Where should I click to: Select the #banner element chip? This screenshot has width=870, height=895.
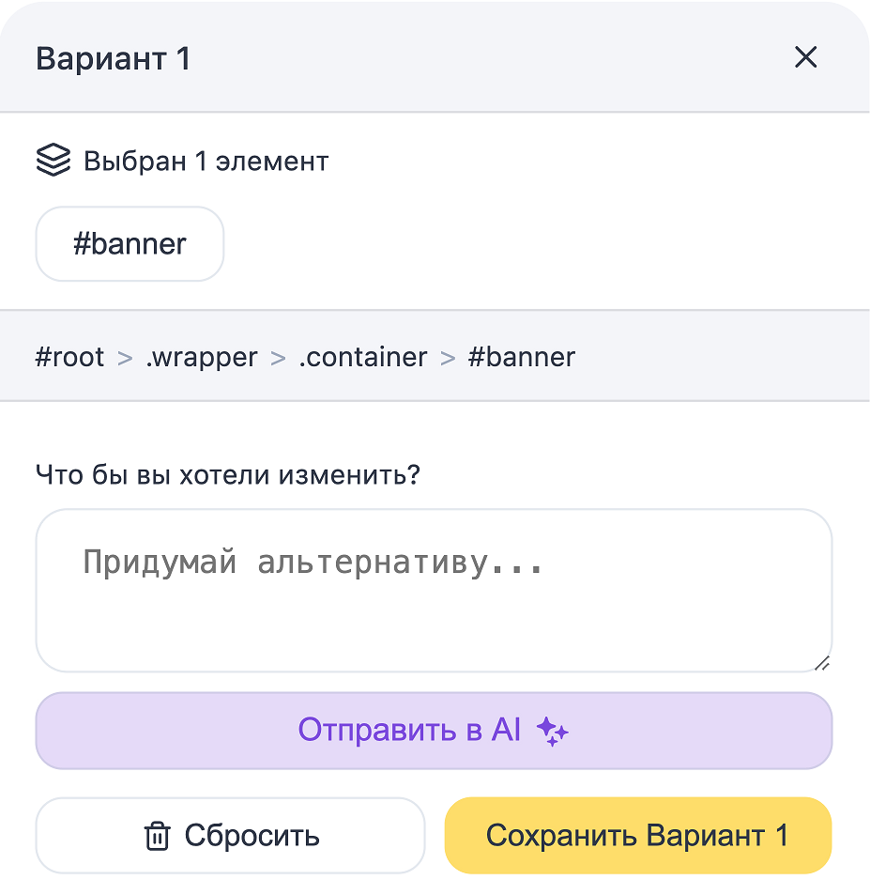[130, 244]
